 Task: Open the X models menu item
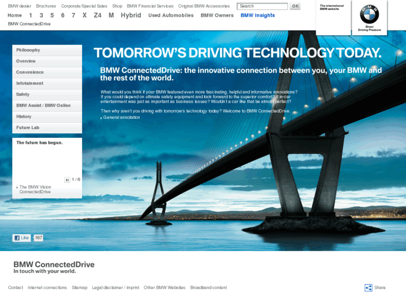point(84,15)
